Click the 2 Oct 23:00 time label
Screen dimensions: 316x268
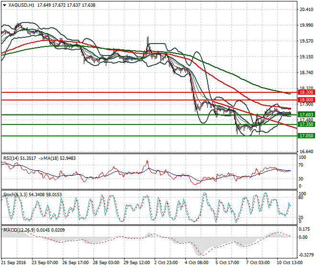[166, 263]
